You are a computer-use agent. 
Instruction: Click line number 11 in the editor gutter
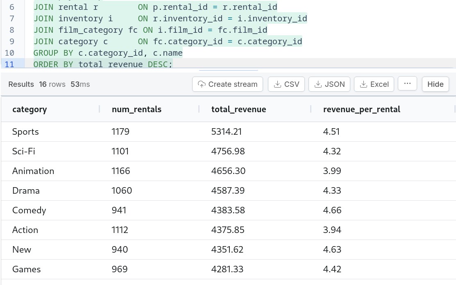point(9,64)
